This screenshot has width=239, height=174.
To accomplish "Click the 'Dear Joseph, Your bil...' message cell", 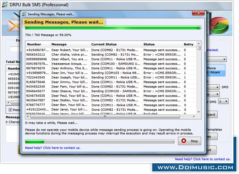I will click(x=69, y=77).
